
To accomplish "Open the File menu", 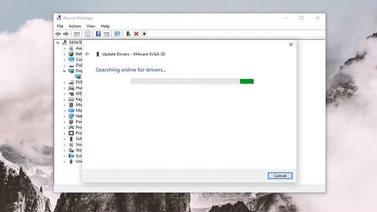I will (60, 26).
